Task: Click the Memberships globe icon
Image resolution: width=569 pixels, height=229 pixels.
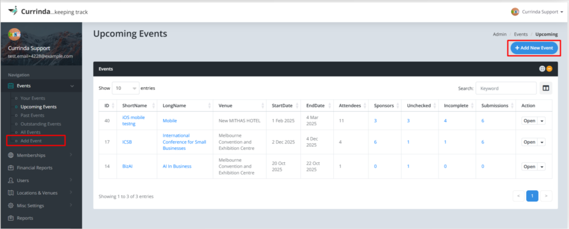Action: pos(11,155)
